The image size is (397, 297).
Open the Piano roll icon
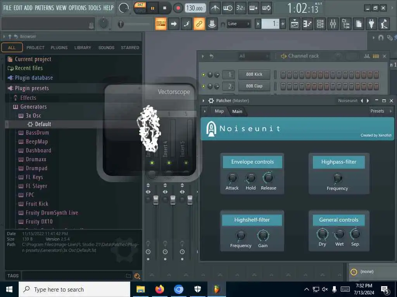[x=307, y=24]
